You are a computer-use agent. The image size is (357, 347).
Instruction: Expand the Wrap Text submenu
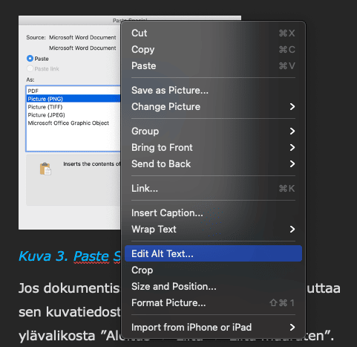pyautogui.click(x=213, y=230)
